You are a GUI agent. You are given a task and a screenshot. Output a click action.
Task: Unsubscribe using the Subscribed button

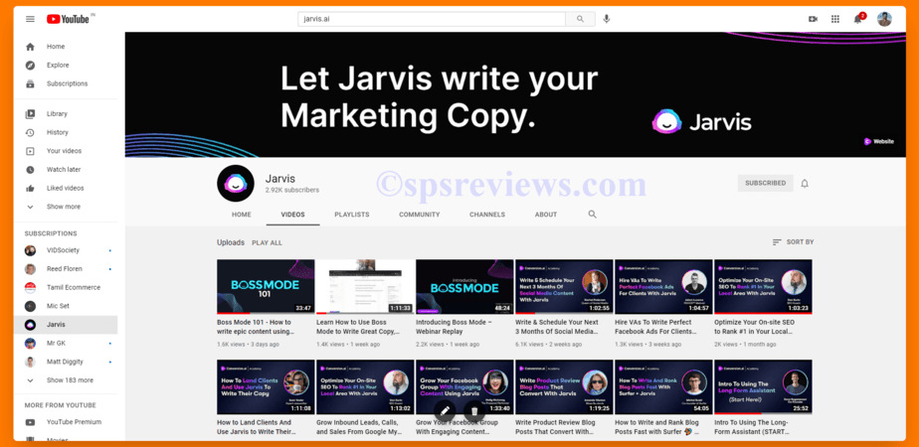pos(765,183)
